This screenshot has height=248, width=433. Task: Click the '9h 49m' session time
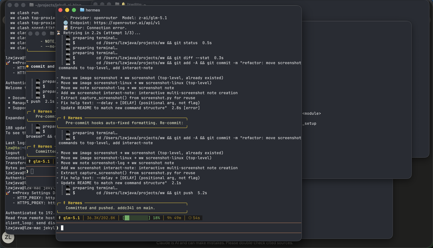point(174,218)
